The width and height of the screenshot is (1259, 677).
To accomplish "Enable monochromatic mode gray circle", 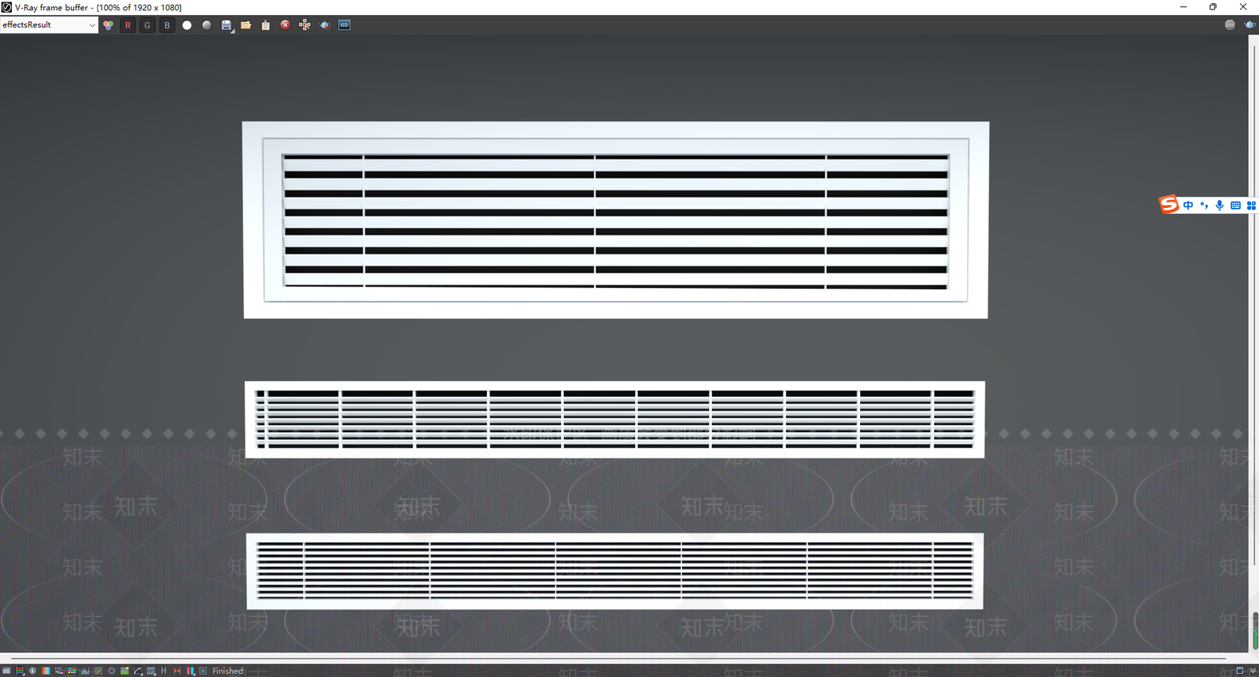I will coord(206,25).
